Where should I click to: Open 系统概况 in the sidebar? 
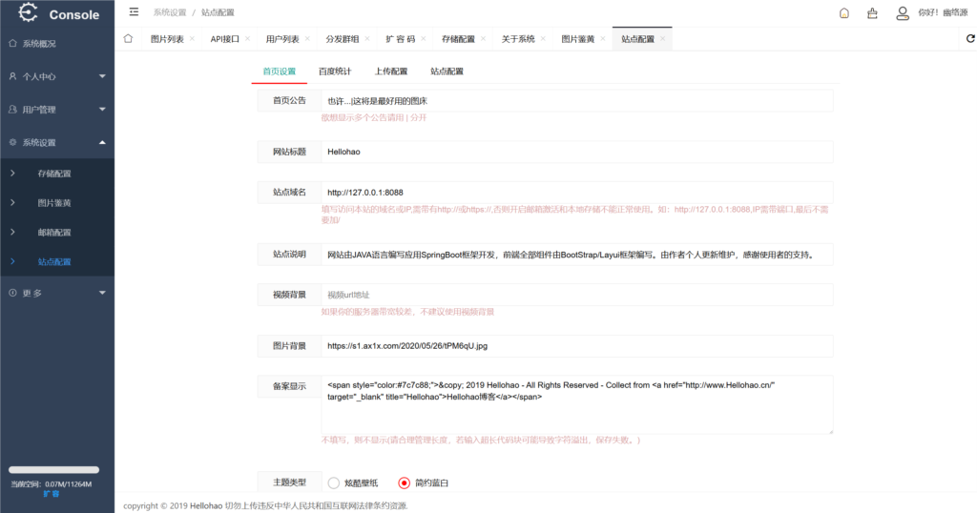click(57, 44)
